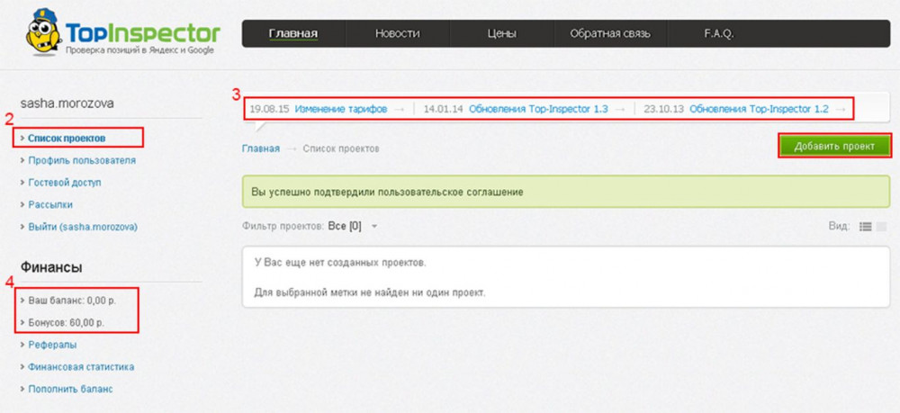Click the 19.08.15 news date
900x413 pixels.
(270, 109)
